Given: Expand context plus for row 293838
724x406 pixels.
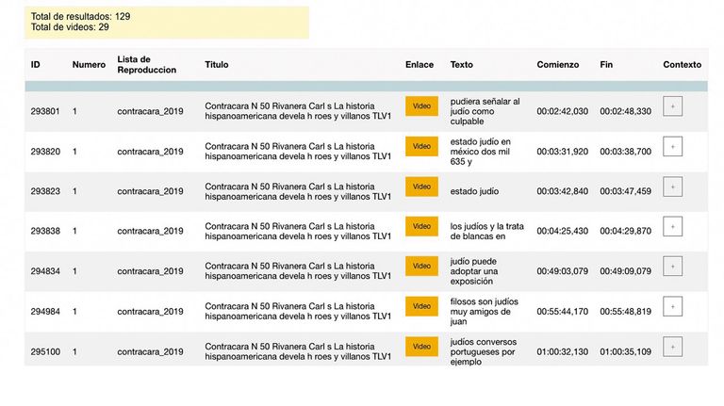Looking at the screenshot, I should [x=672, y=226].
